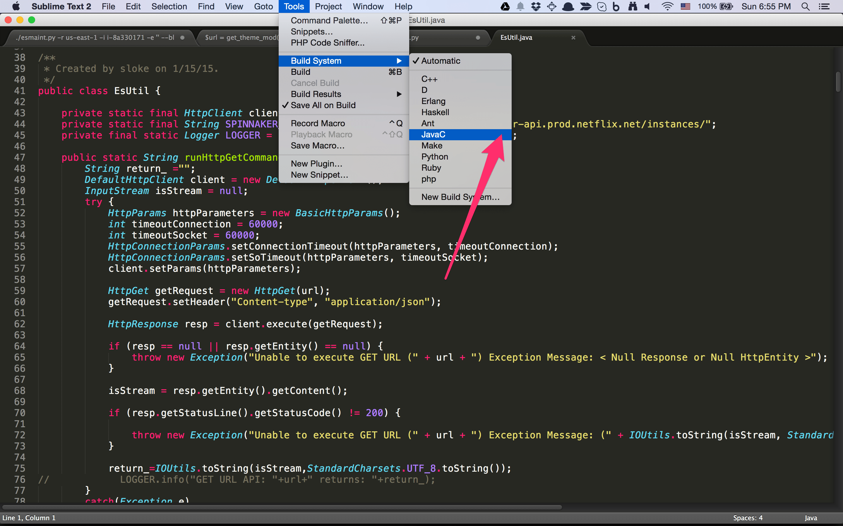Open Command Palette... from Tools menu
The height and width of the screenshot is (526, 843).
329,20
